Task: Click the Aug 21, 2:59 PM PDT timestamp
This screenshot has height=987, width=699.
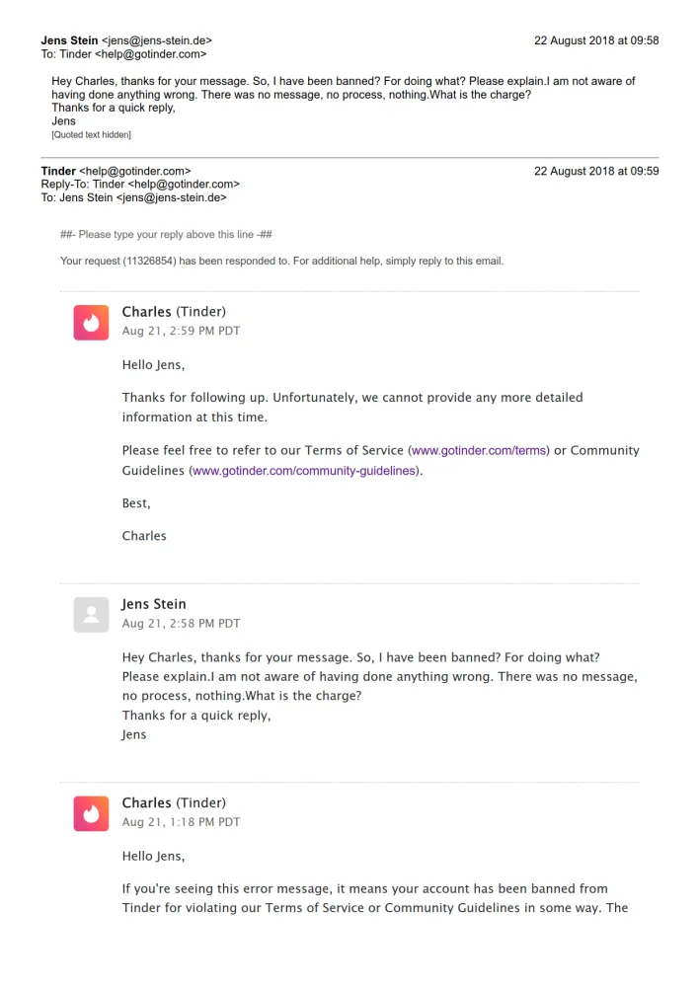Action: [181, 332]
